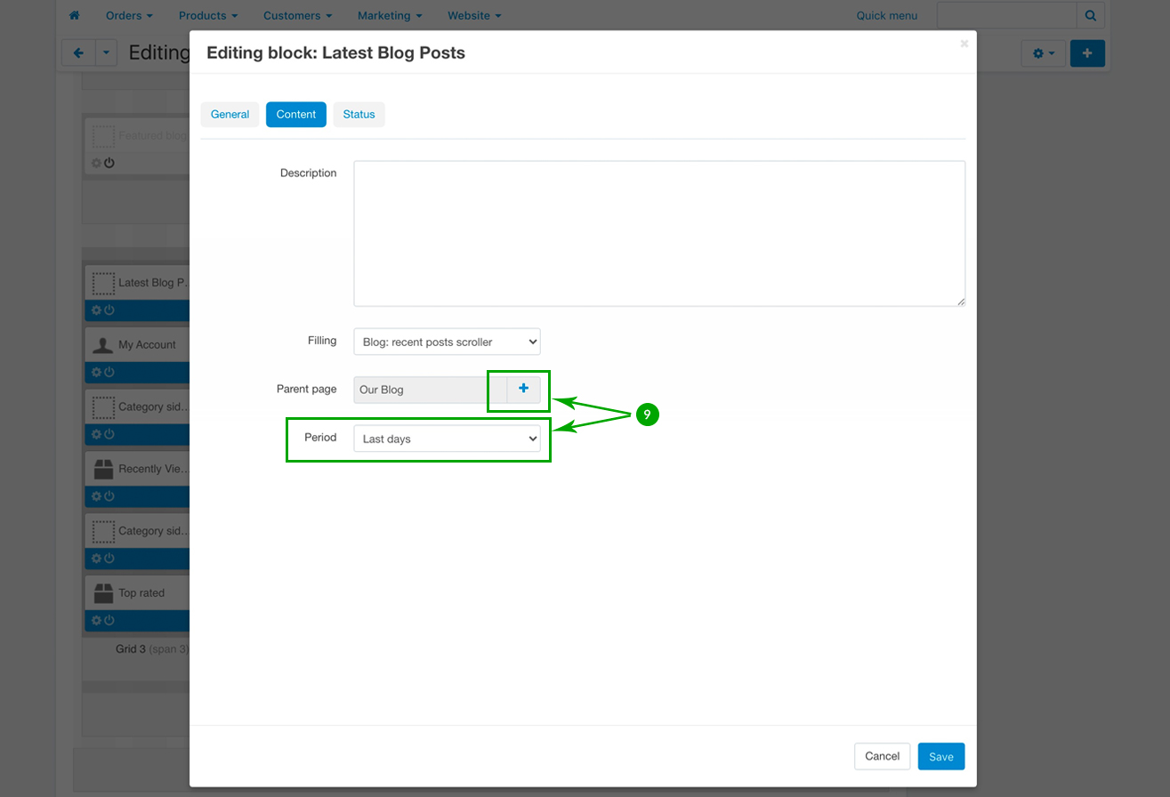Viewport: 1170px width, 797px height.
Task: Open the Filling dropdown
Action: [x=447, y=342]
